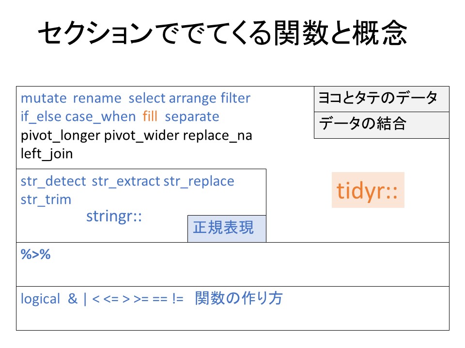Select the if_else text

41,117
